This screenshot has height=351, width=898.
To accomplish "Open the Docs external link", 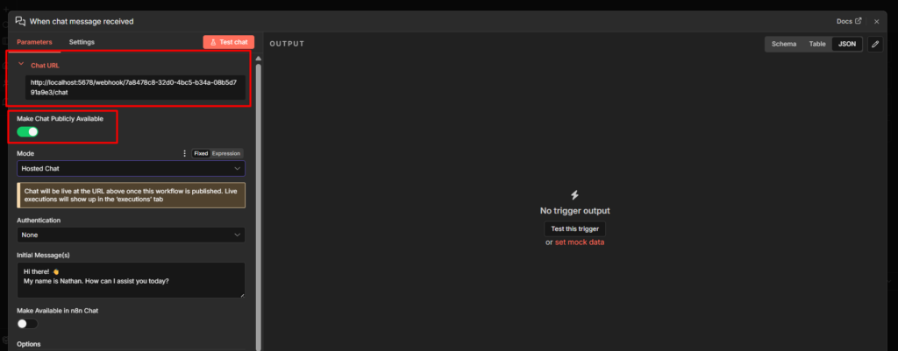I will (849, 21).
